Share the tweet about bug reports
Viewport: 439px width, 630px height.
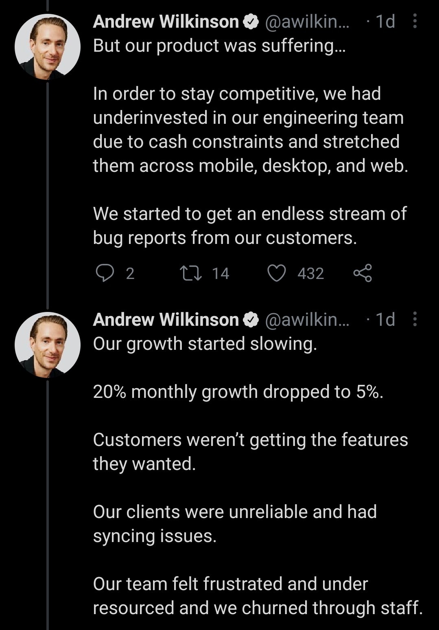(363, 273)
